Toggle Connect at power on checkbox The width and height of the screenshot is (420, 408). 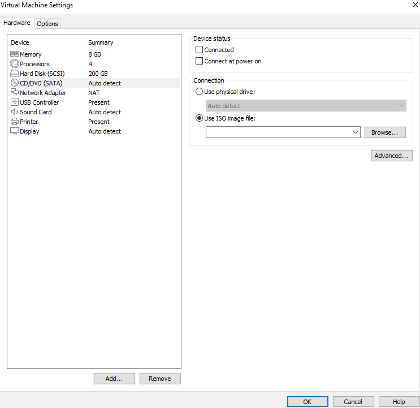click(x=199, y=61)
